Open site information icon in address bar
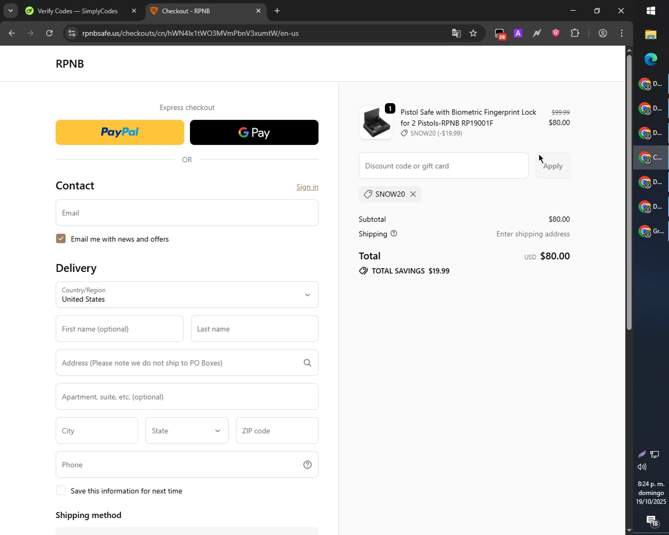 point(72,33)
